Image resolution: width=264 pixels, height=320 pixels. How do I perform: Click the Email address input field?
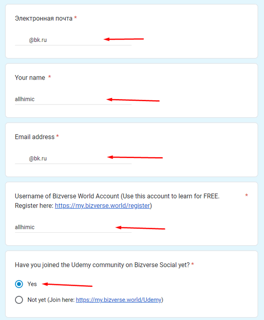[x=73, y=158]
